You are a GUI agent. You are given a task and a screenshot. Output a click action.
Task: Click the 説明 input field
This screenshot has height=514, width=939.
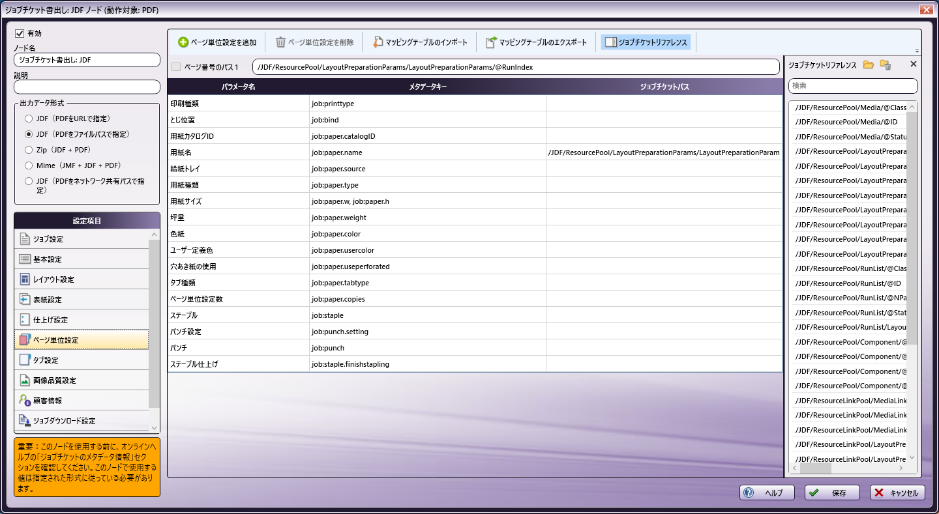tap(87, 87)
